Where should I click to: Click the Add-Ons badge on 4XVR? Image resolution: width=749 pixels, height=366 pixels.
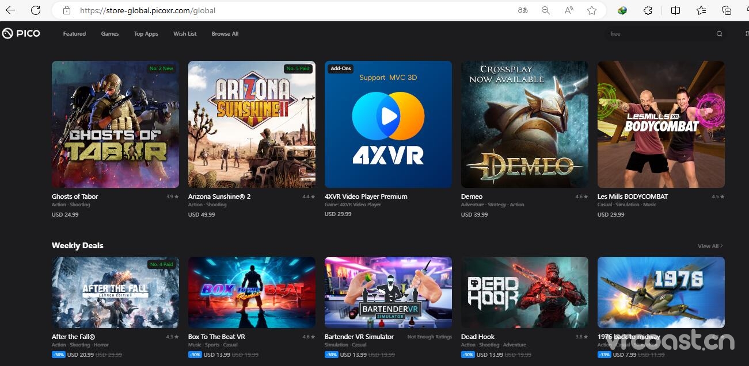340,68
